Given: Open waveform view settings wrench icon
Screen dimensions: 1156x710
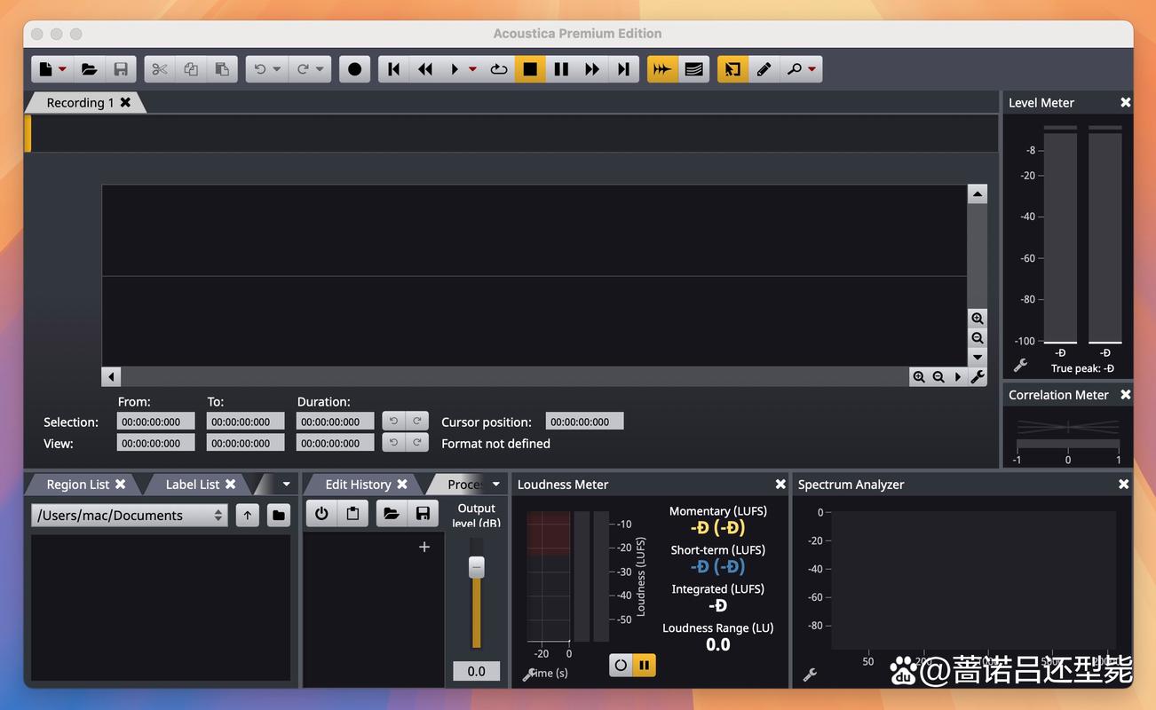Looking at the screenshot, I should pyautogui.click(x=978, y=377).
